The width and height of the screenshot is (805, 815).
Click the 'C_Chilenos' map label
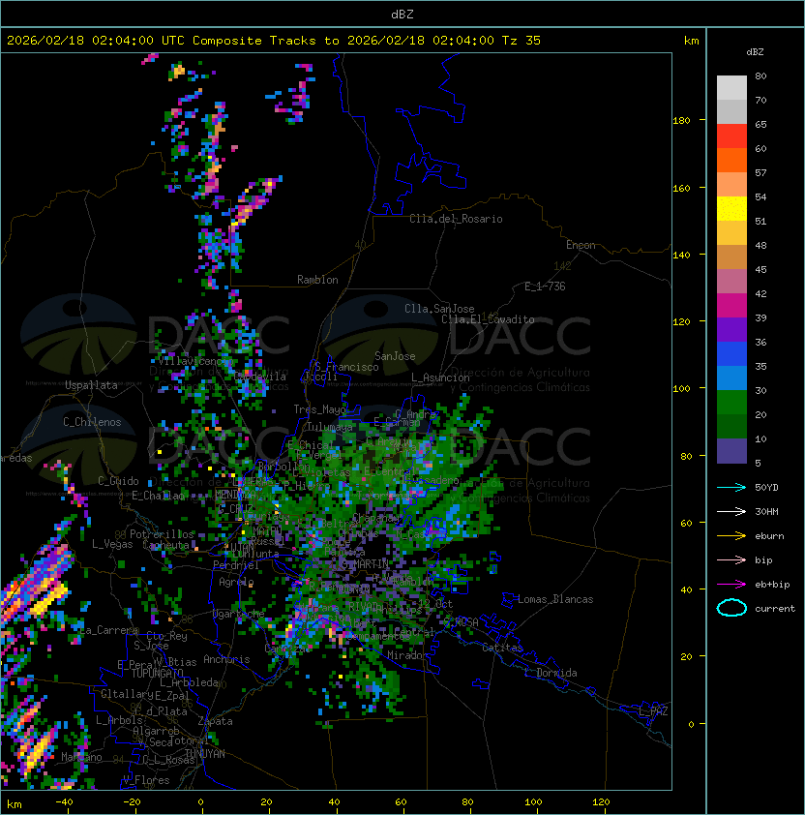[92, 422]
